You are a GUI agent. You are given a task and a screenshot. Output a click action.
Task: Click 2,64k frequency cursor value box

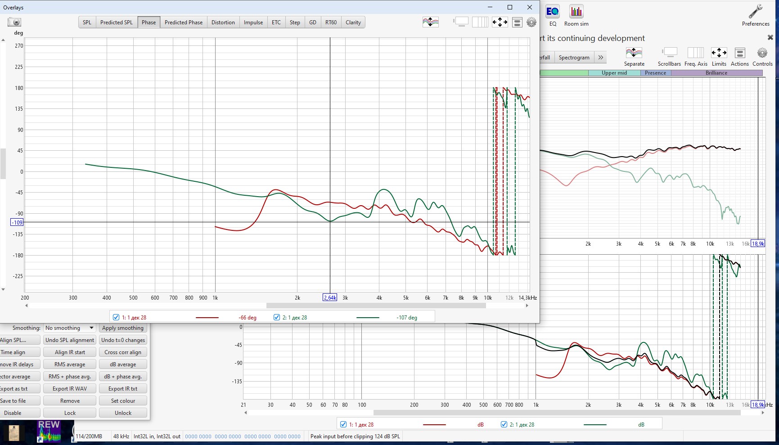[330, 297]
